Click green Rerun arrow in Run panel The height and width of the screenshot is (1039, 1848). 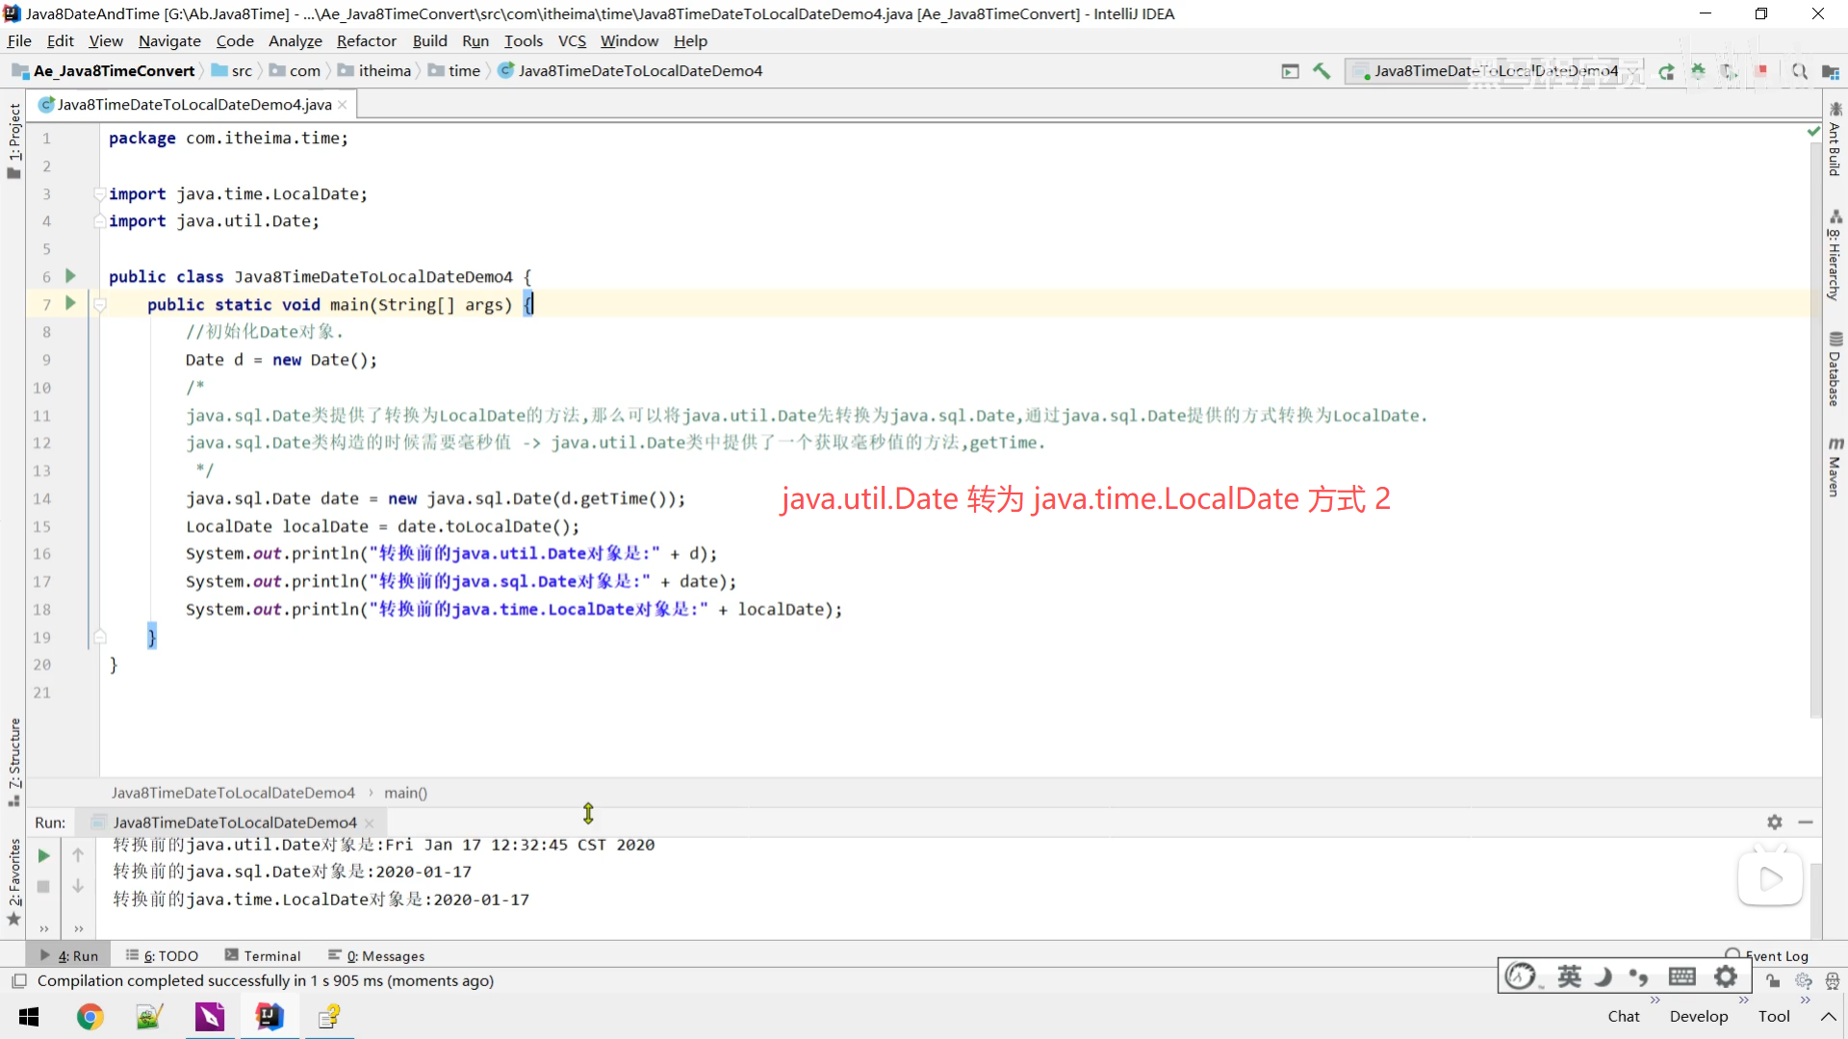(x=43, y=855)
